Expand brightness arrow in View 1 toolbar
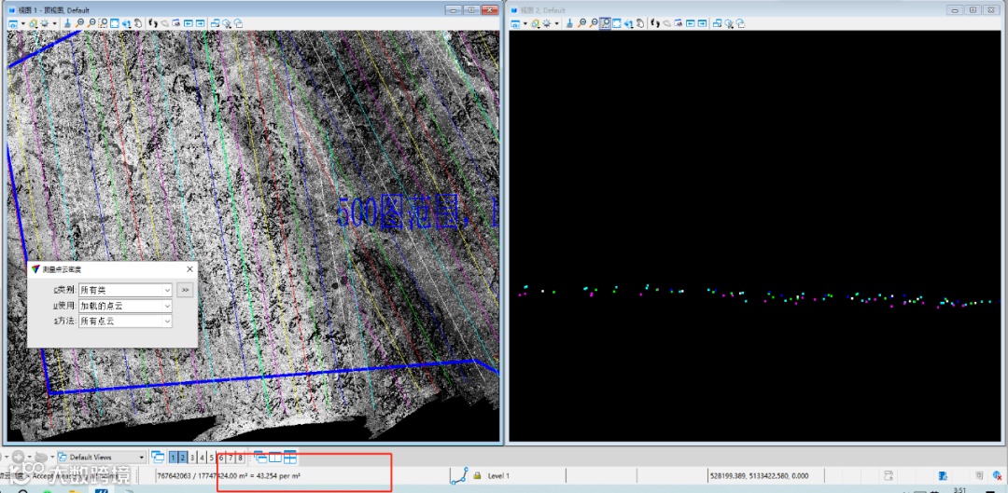Screen dimensions: 1008x493 55,23
